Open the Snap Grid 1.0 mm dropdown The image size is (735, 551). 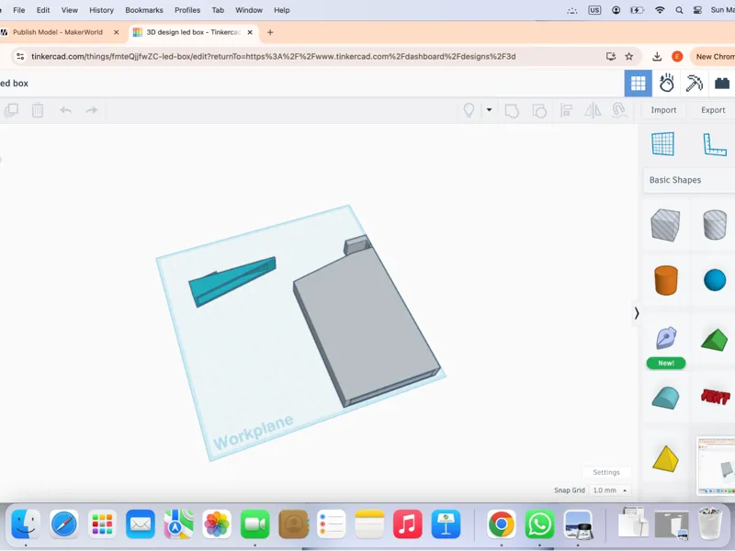click(609, 490)
